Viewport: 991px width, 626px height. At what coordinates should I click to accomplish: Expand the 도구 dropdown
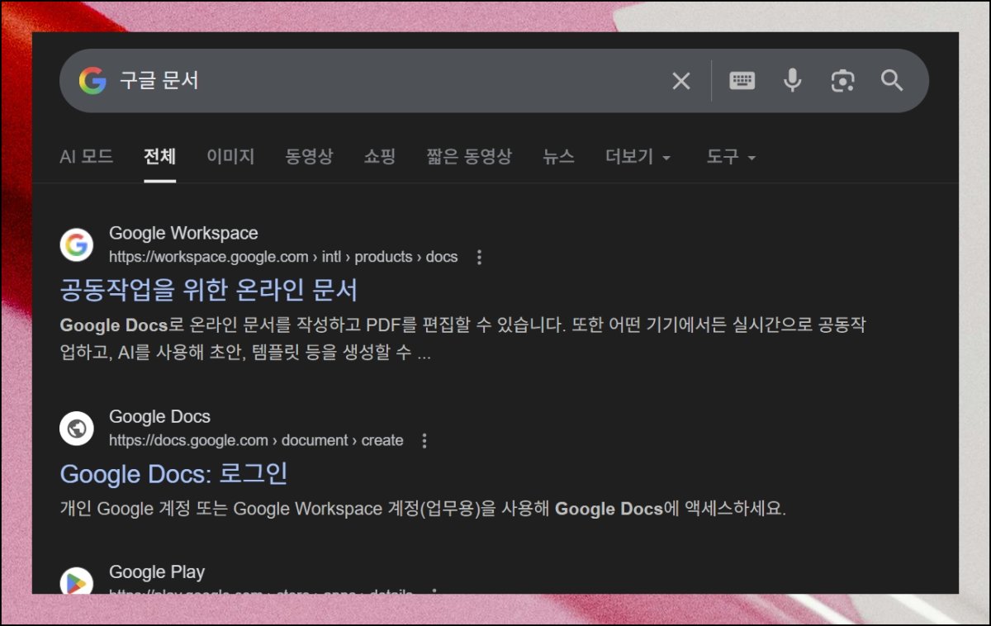(731, 156)
